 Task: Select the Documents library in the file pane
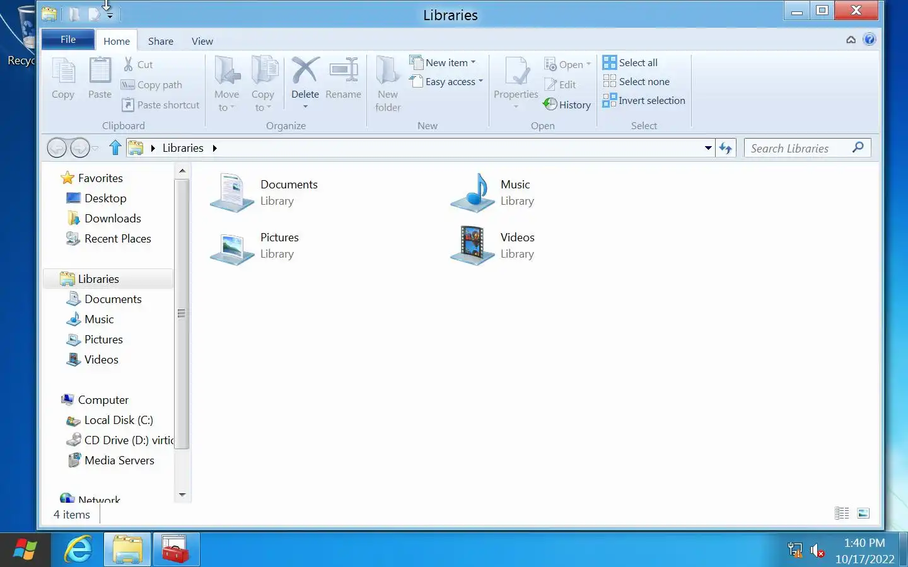click(264, 193)
